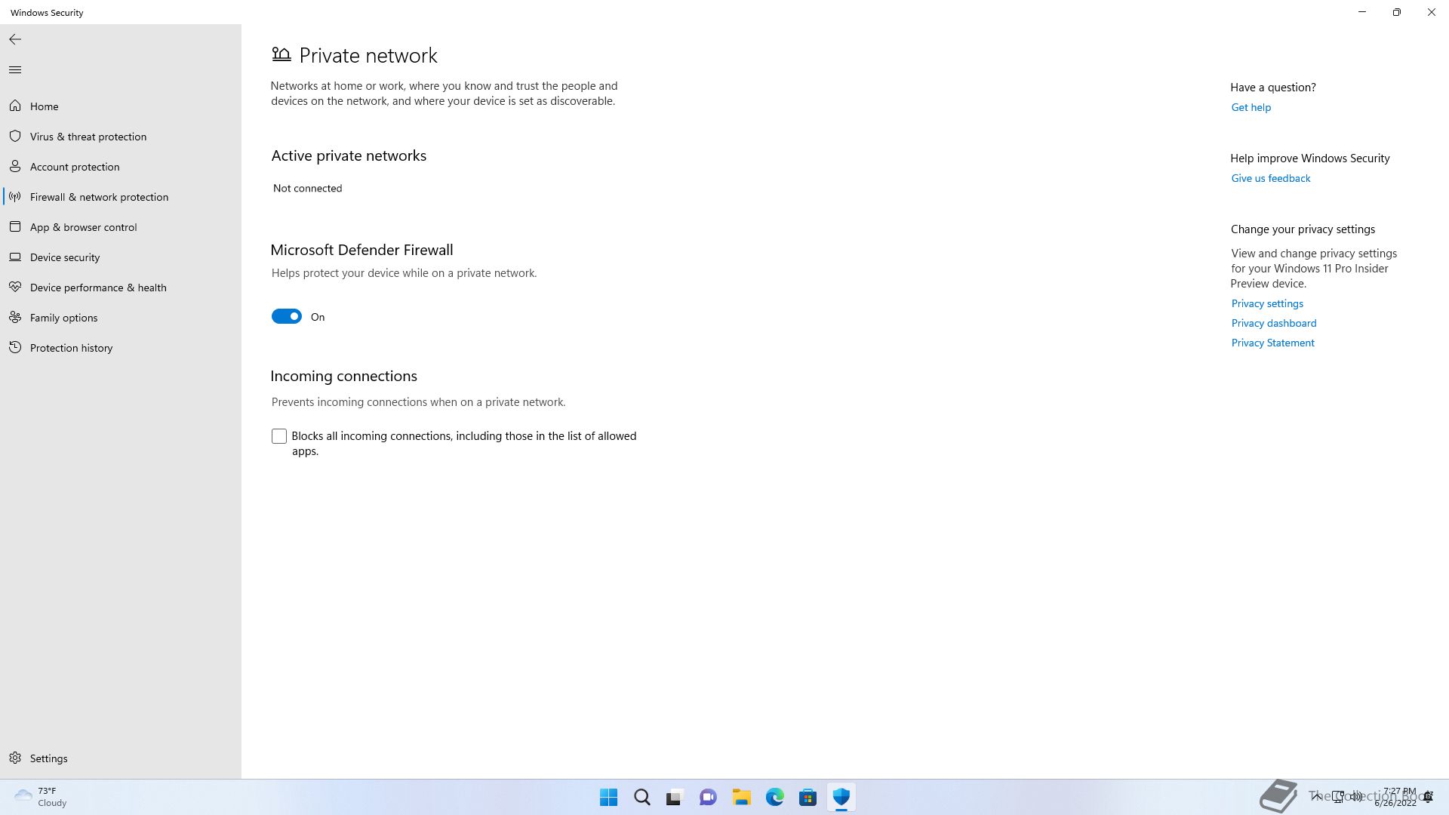Open Microsoft Edge from the taskbar
The height and width of the screenshot is (815, 1449).
coord(774,797)
